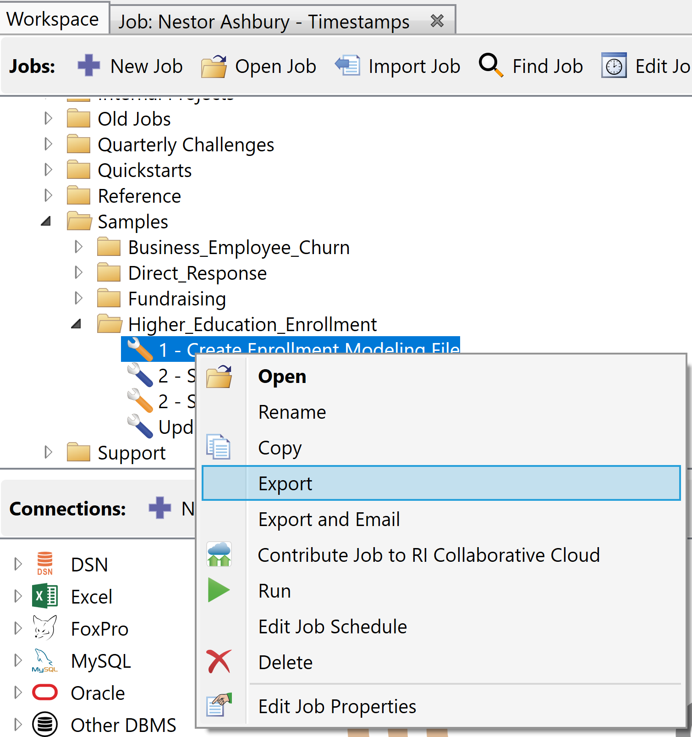Click the new connection plus icon

click(x=160, y=508)
